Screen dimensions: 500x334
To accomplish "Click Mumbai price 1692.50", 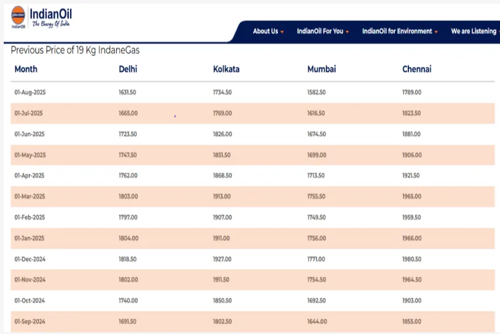I will point(316,301).
